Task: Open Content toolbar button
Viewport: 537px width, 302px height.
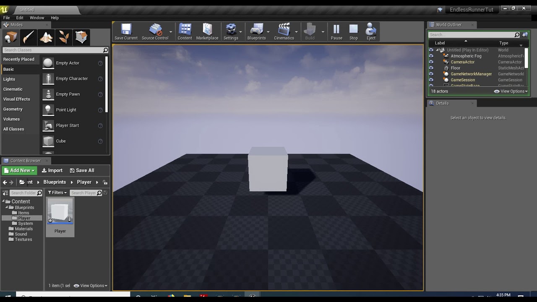Action: click(185, 32)
